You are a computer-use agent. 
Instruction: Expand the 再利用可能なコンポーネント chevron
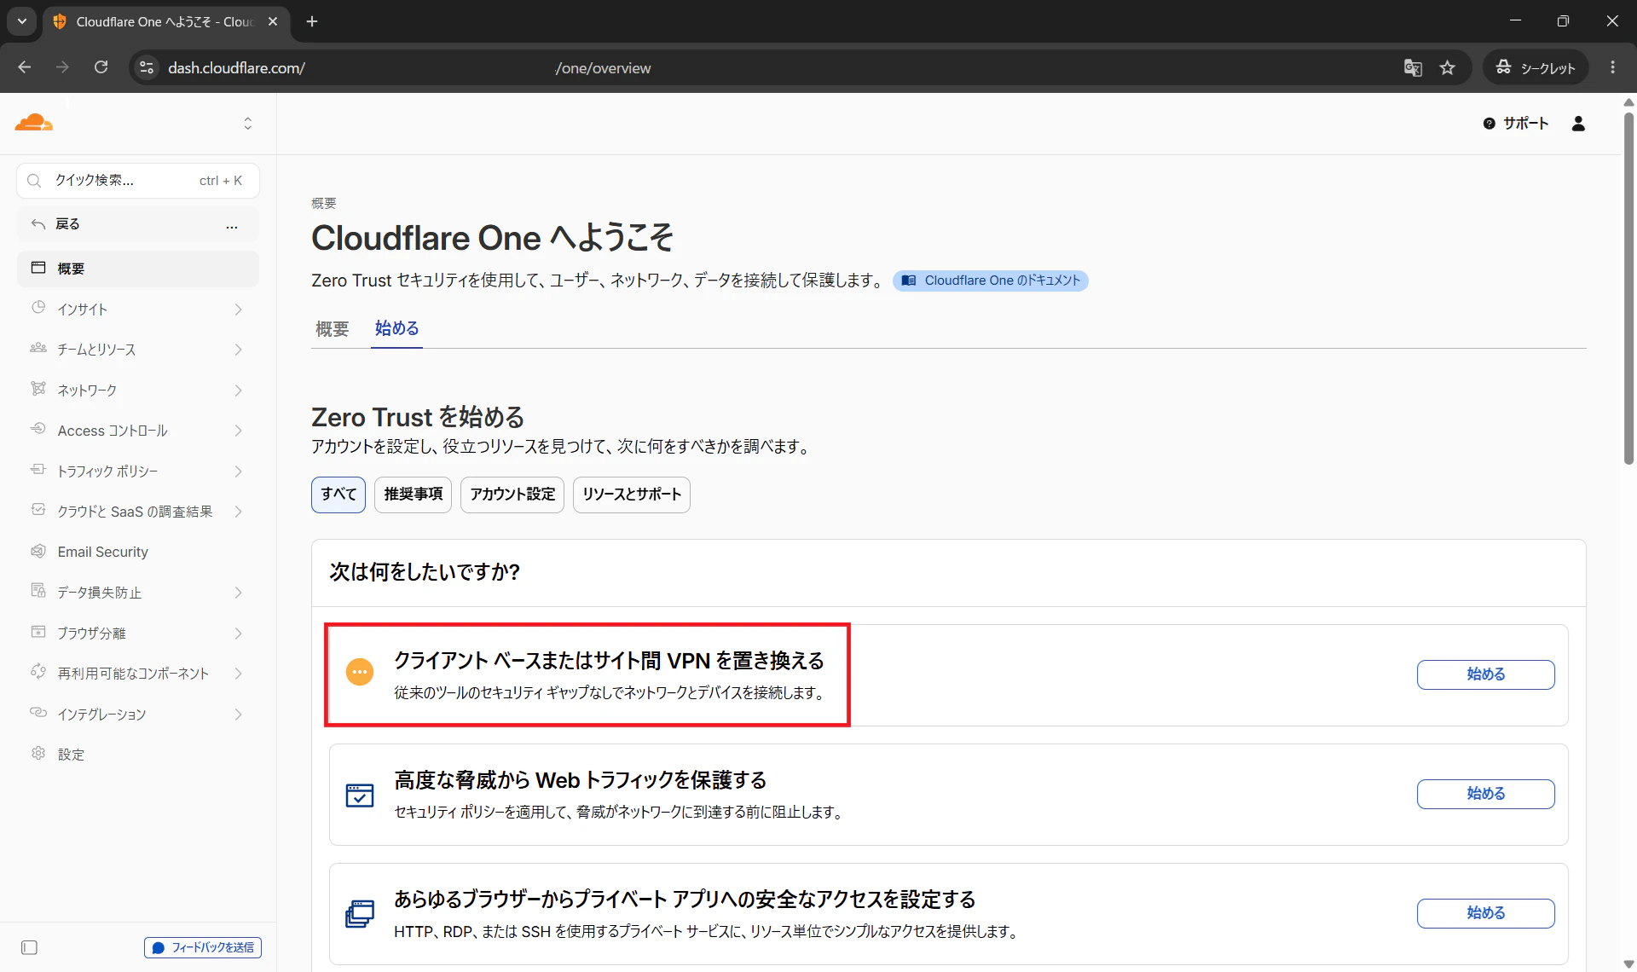(239, 674)
